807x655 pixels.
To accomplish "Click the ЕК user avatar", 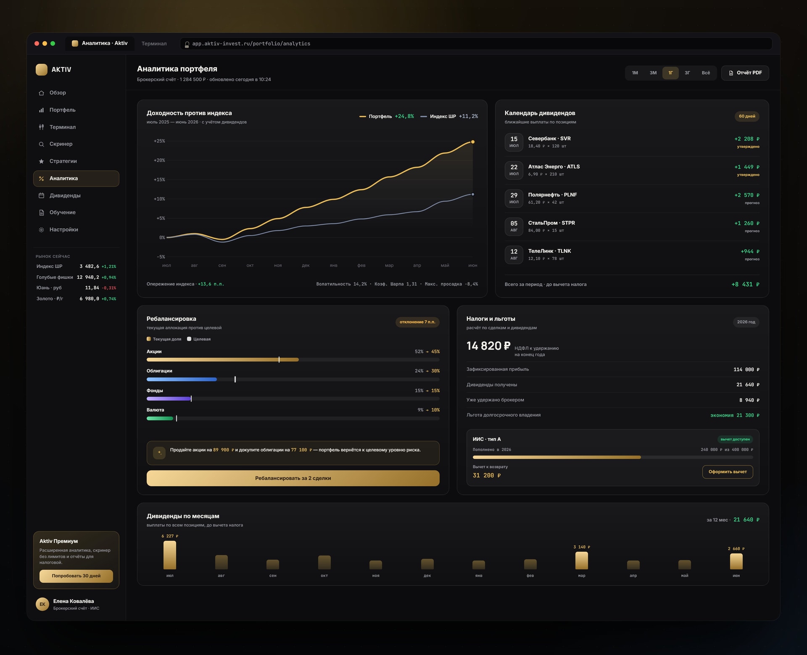I will [42, 604].
